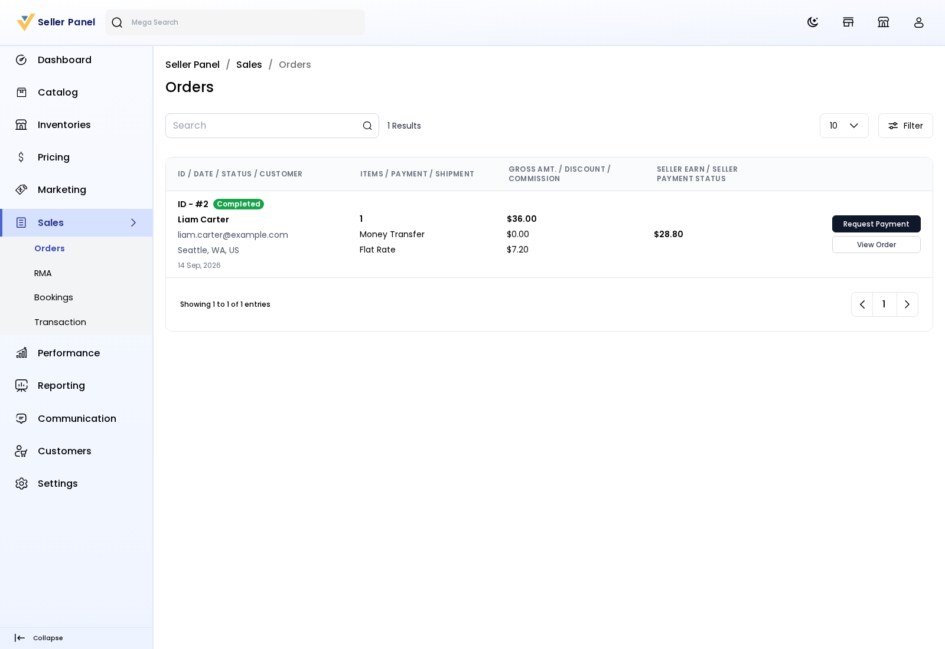Click the Customers people icon

pyautogui.click(x=21, y=451)
